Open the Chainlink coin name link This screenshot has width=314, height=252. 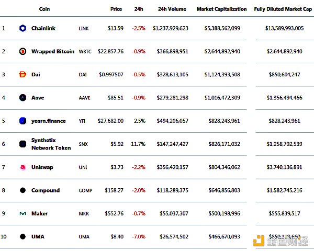[43, 28]
